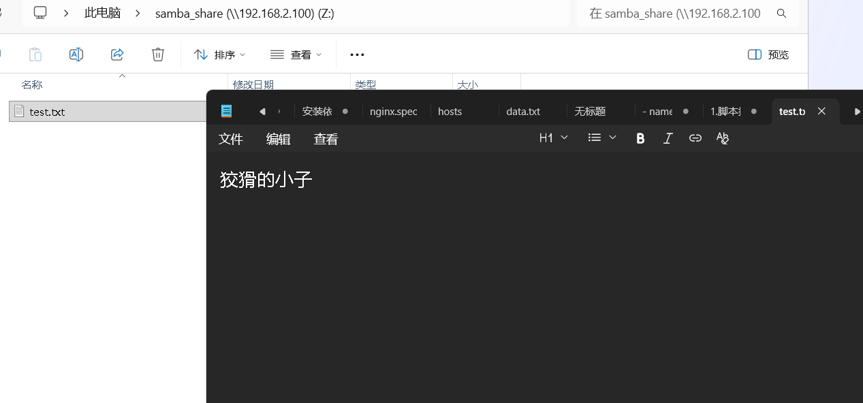Switch to the hosts tab

pos(450,111)
